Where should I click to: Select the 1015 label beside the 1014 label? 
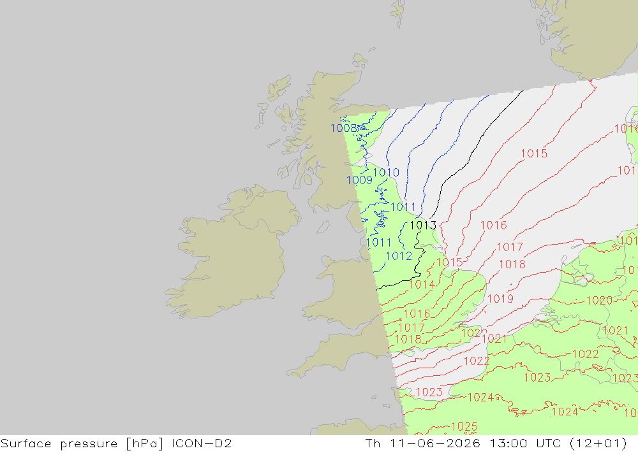[x=450, y=262]
